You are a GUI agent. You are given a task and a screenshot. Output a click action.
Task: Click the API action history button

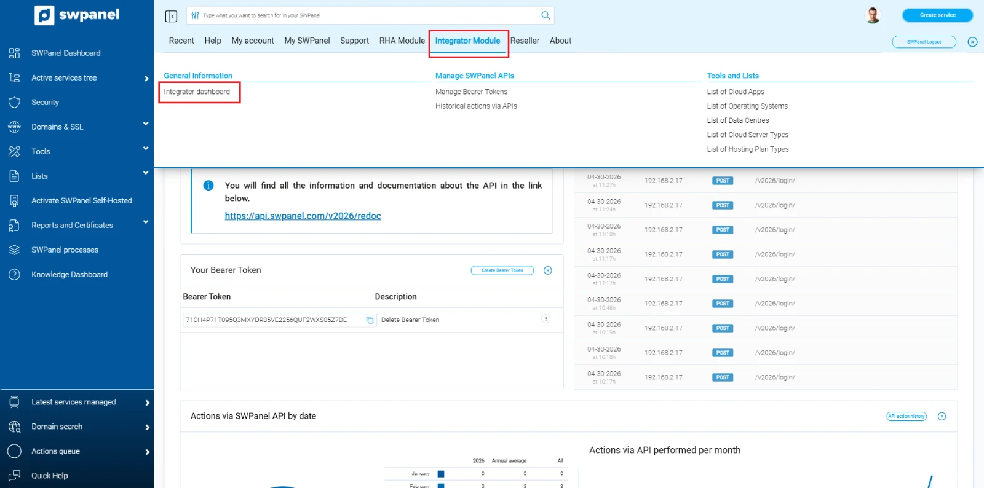pyautogui.click(x=907, y=416)
